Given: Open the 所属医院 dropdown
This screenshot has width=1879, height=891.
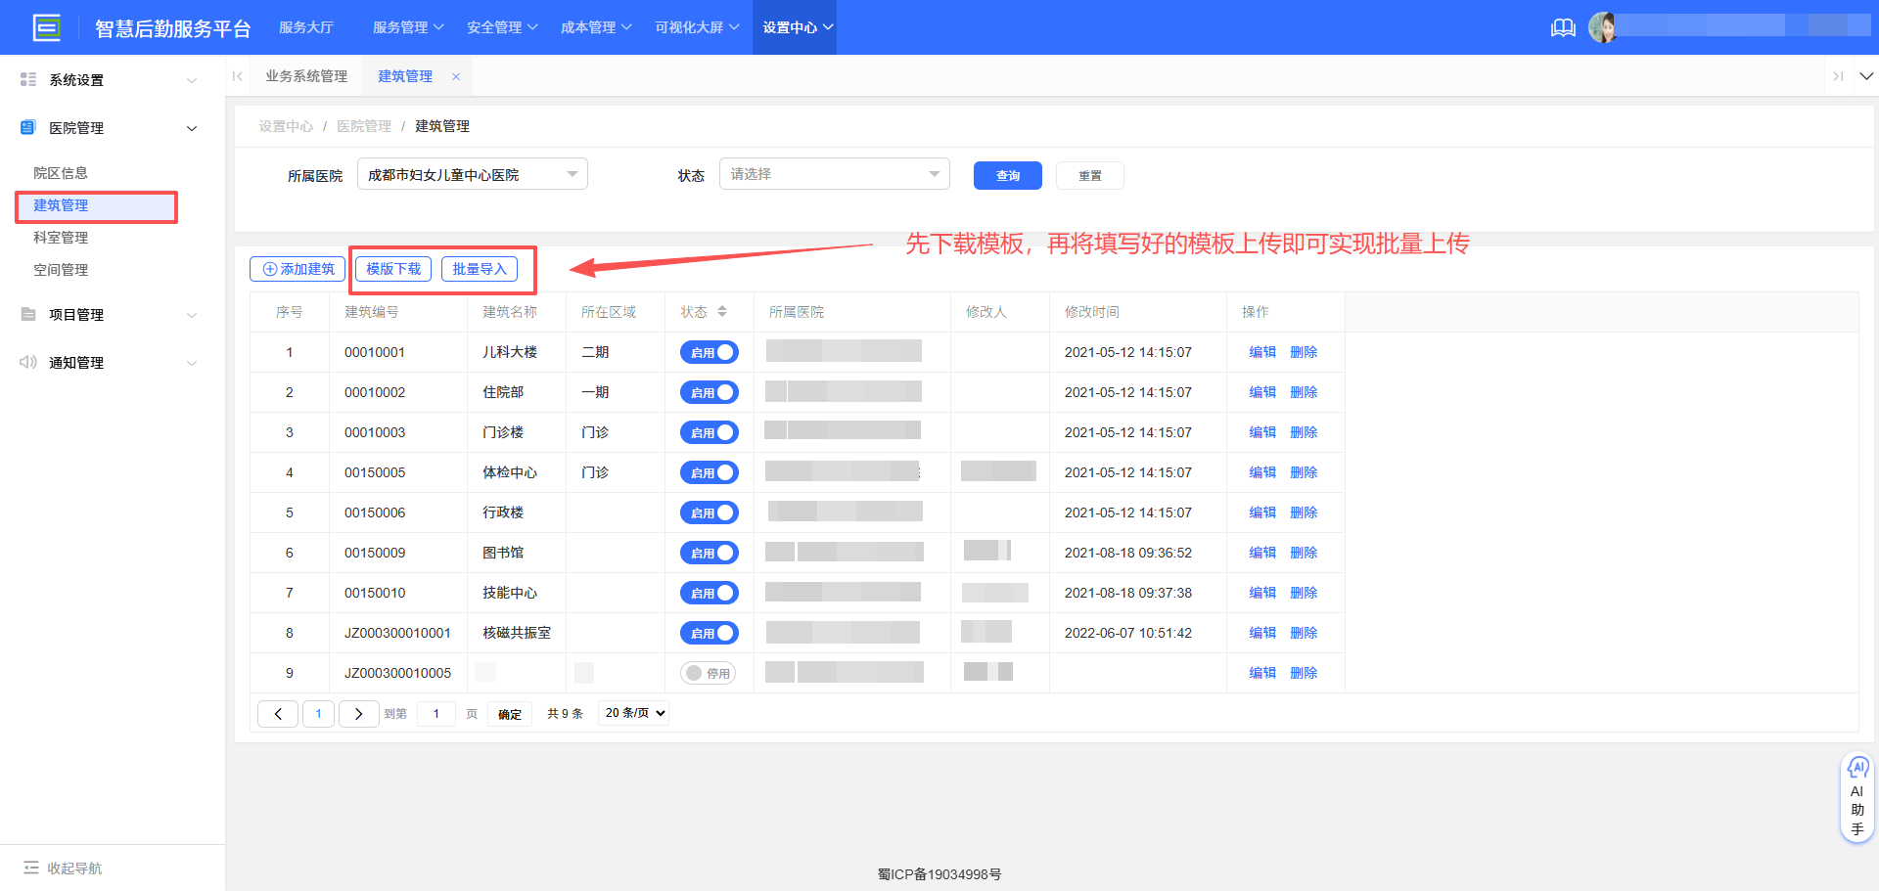Looking at the screenshot, I should tap(472, 174).
